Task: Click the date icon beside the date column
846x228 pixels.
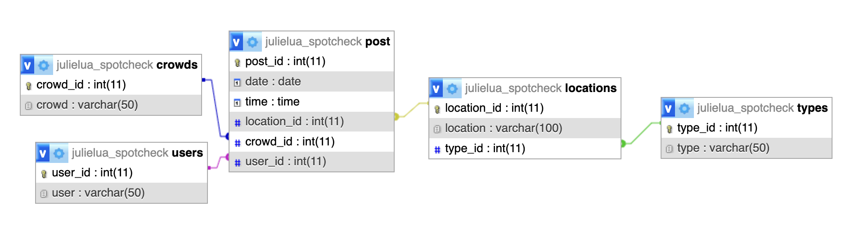Action: tap(238, 82)
